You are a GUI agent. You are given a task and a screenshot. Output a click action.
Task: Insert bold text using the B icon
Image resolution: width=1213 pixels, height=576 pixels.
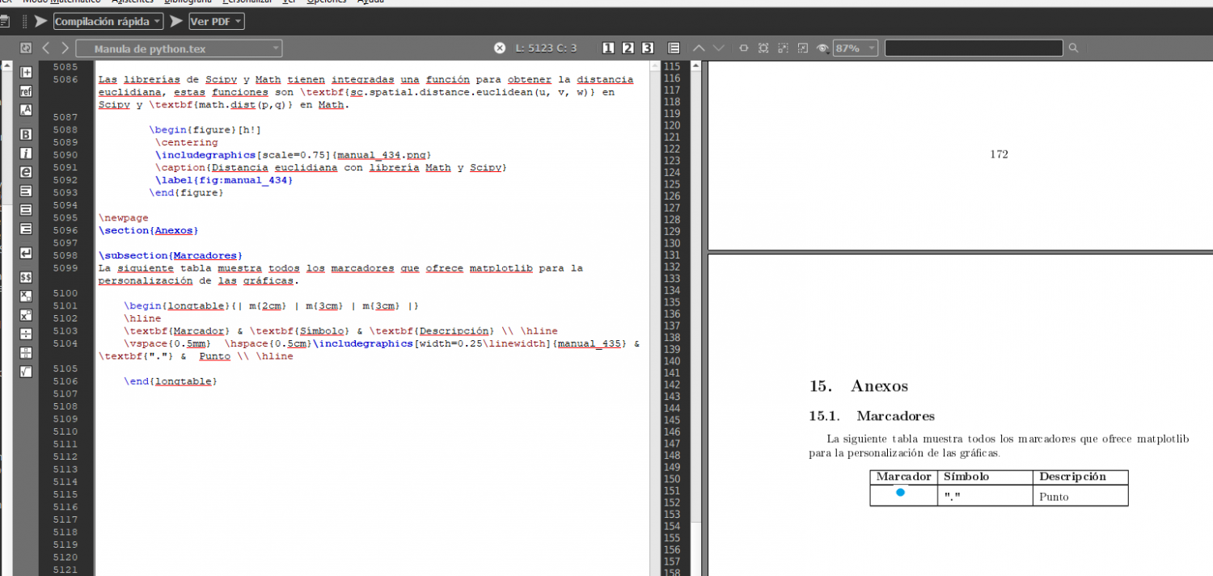(x=25, y=133)
